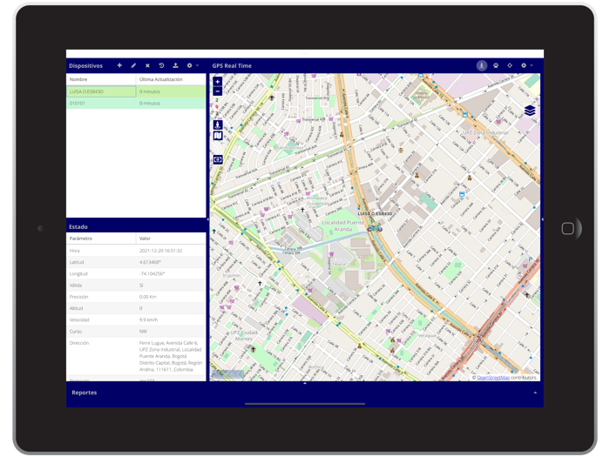Click the Dirección address value
Viewport: 610px width, 457px height.
pos(171,356)
